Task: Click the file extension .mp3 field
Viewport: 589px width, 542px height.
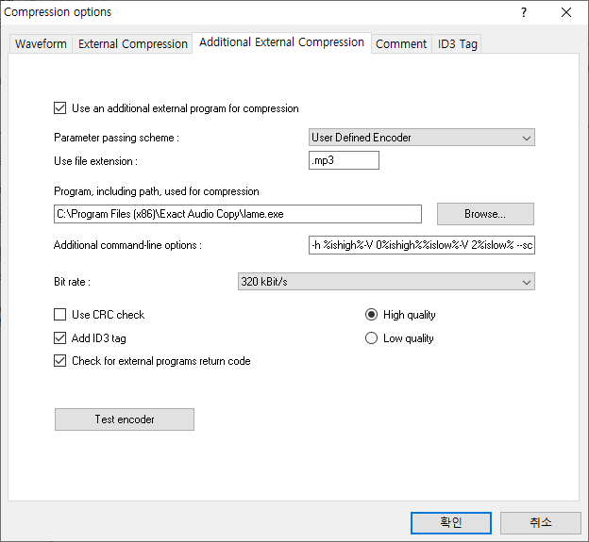Action: (344, 161)
